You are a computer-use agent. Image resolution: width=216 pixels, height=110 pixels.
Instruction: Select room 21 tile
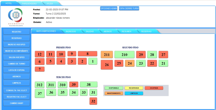click(x=163, y=63)
